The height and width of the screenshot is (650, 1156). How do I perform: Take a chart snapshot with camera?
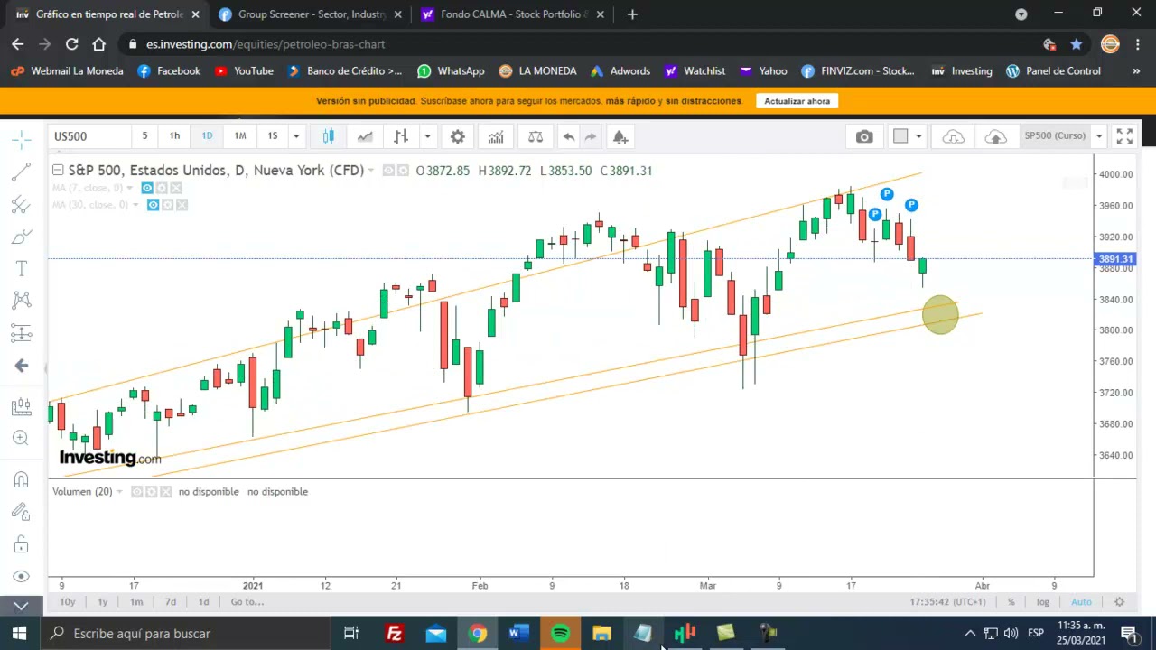tap(864, 136)
